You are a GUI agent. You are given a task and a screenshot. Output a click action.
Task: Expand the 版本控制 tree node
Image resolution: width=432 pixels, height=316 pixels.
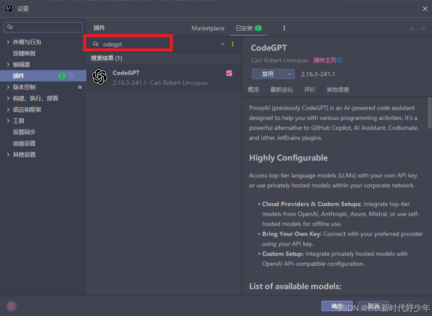pyautogui.click(x=8, y=87)
